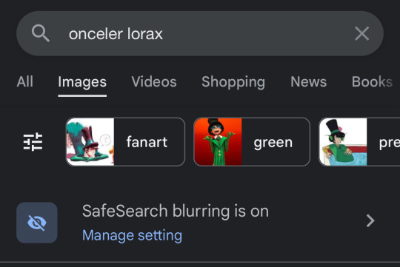Switch to the All tab

24,81
